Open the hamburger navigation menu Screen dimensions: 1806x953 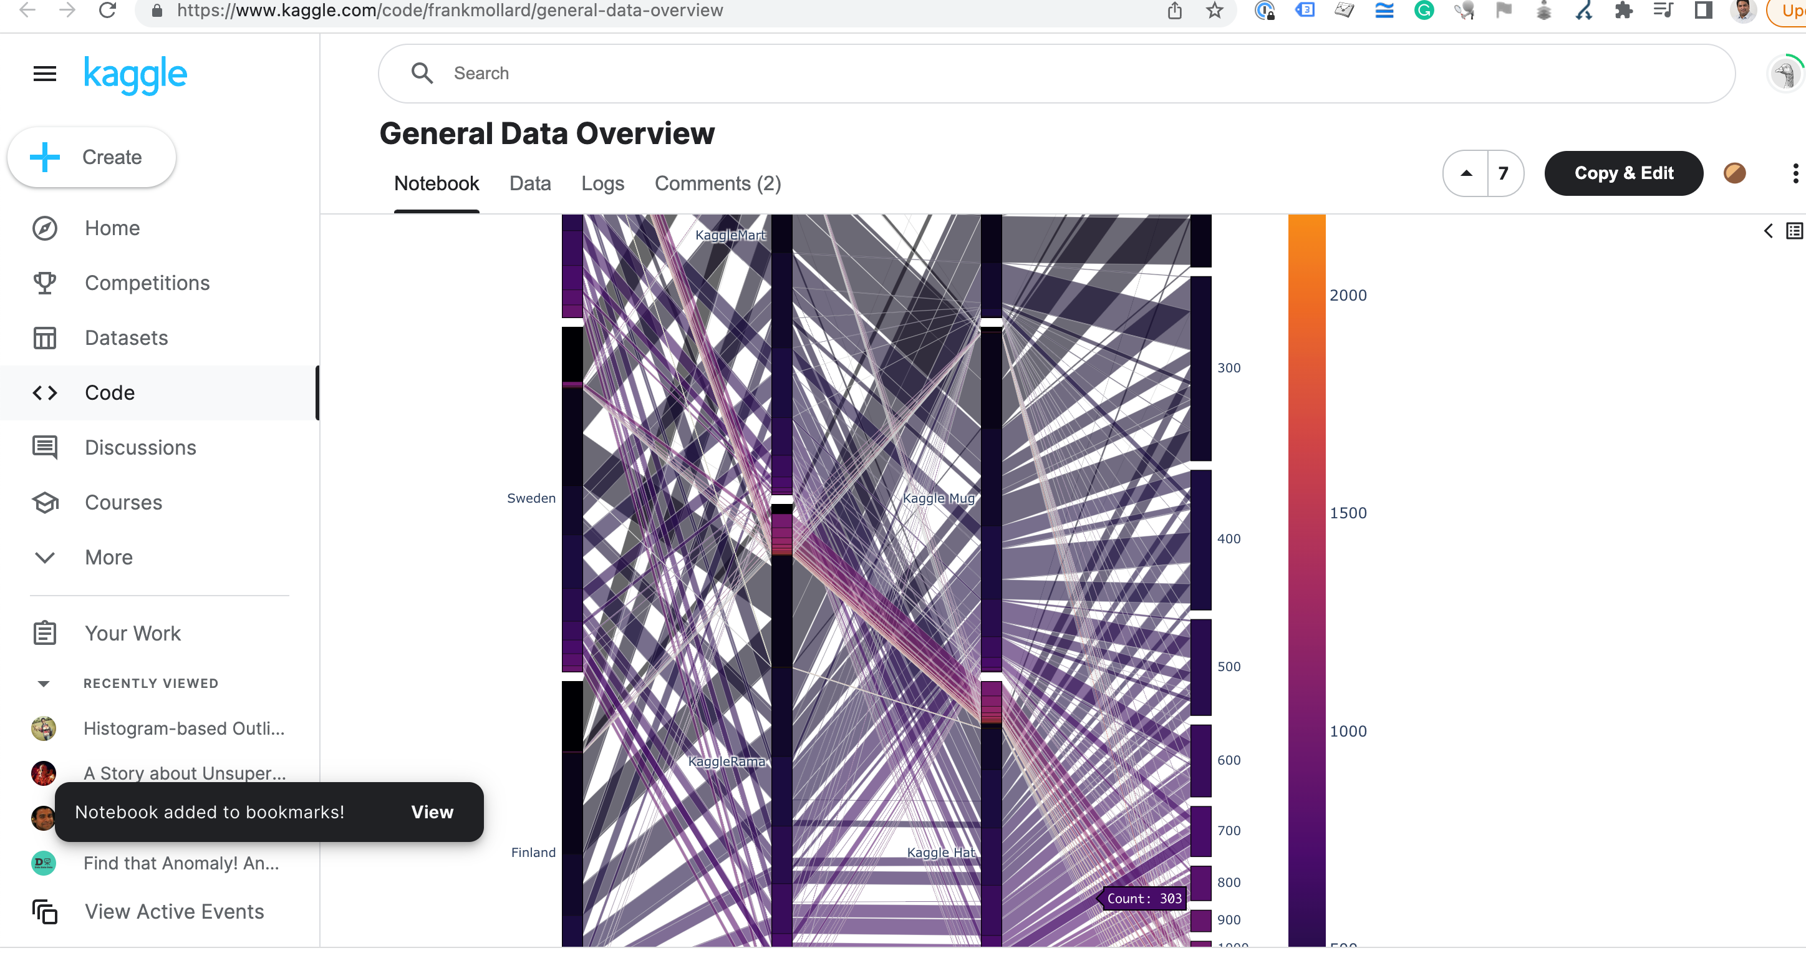[x=44, y=74]
